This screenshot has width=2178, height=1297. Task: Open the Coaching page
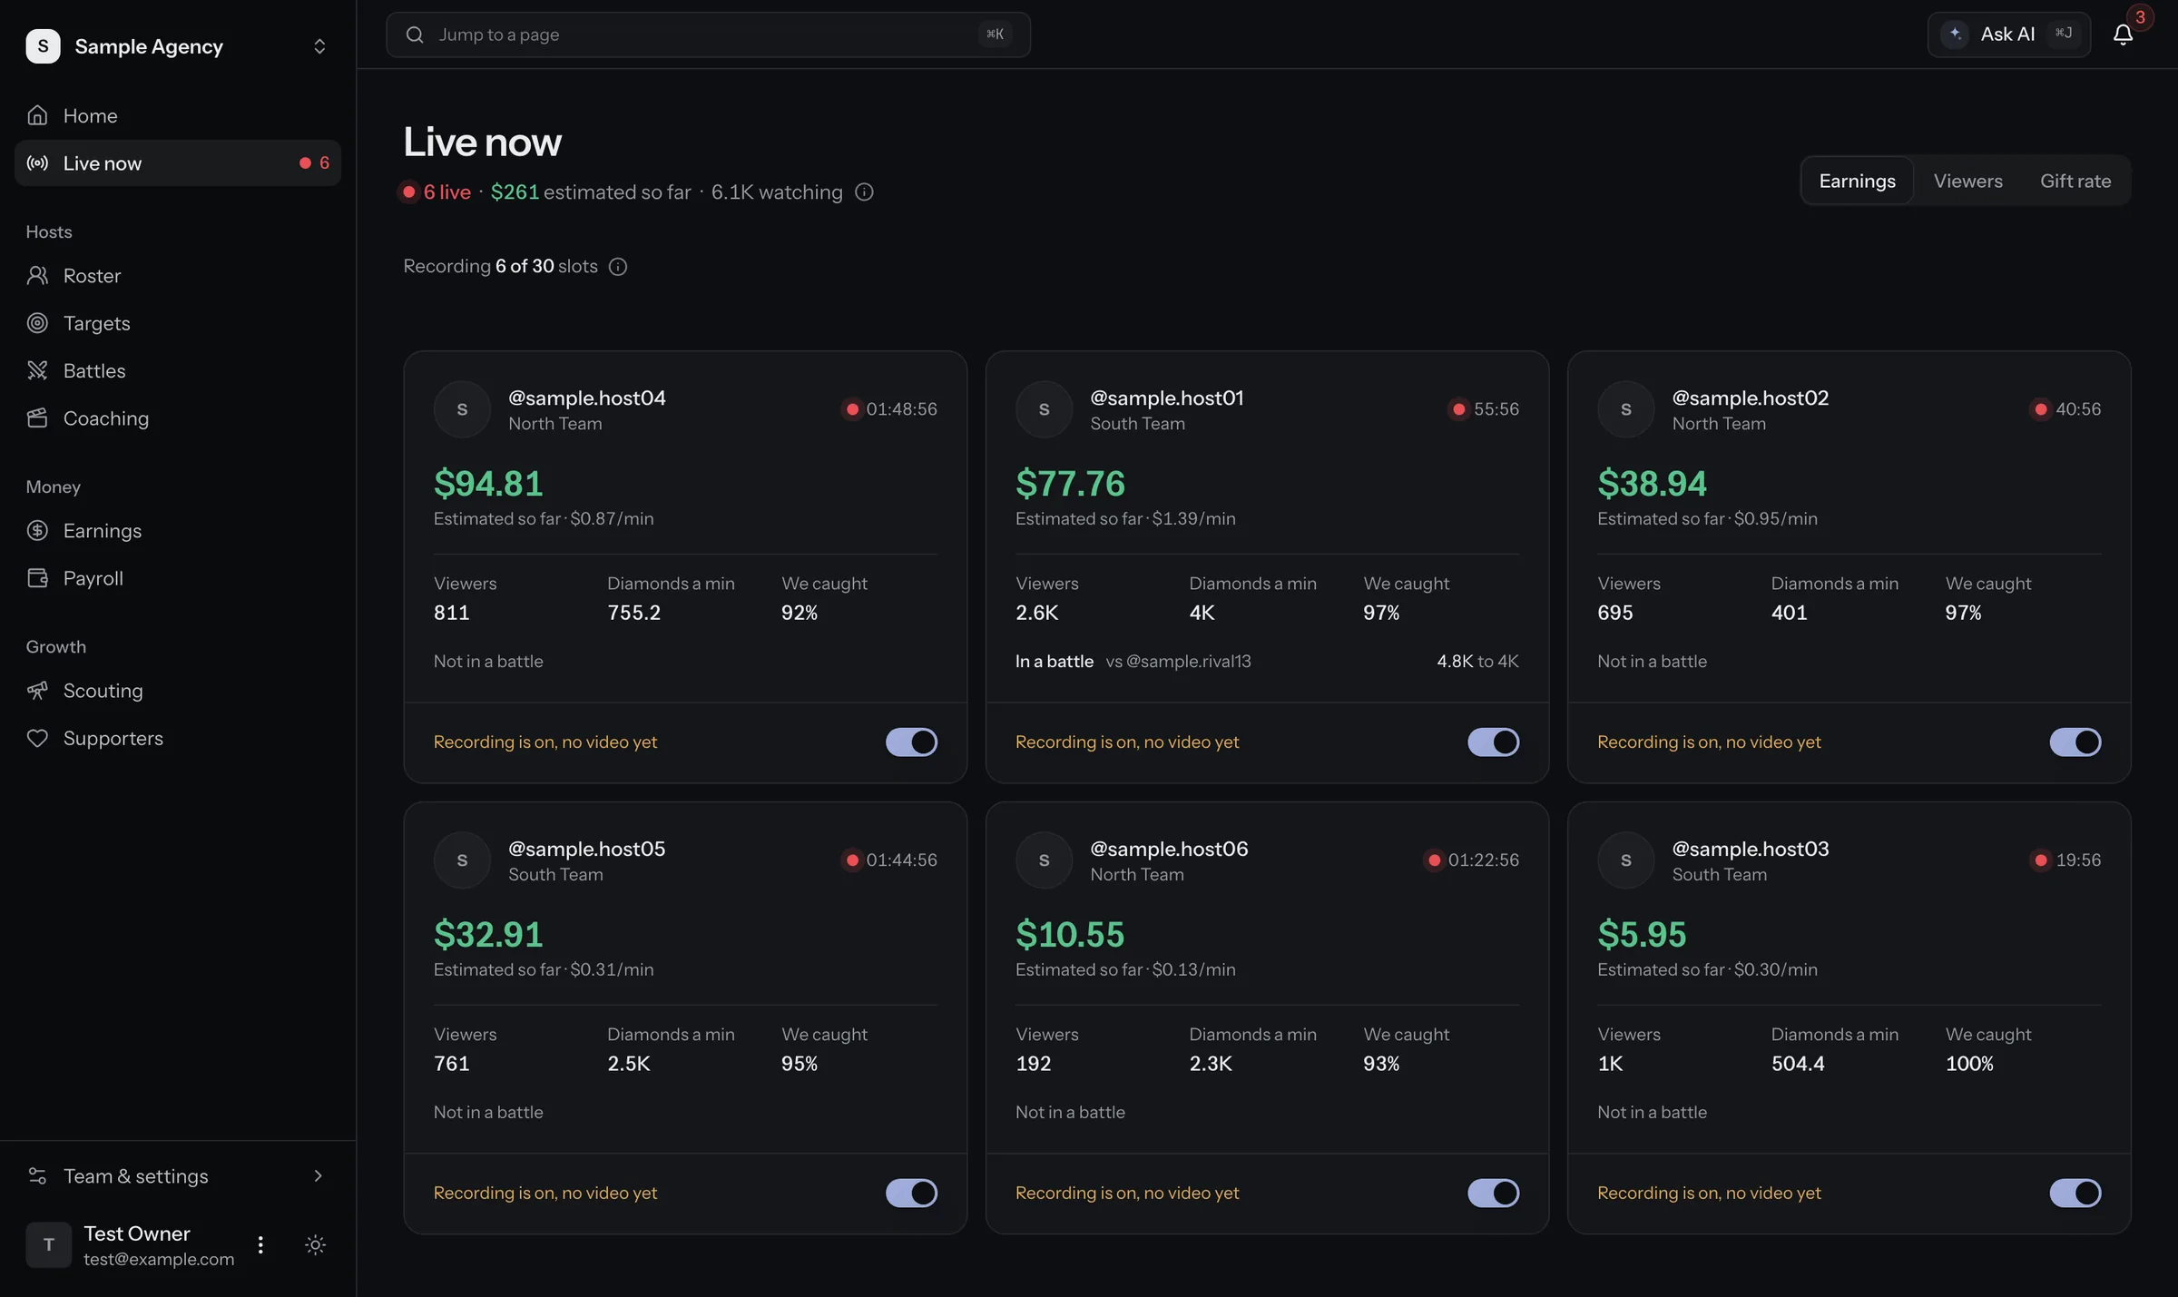point(178,418)
